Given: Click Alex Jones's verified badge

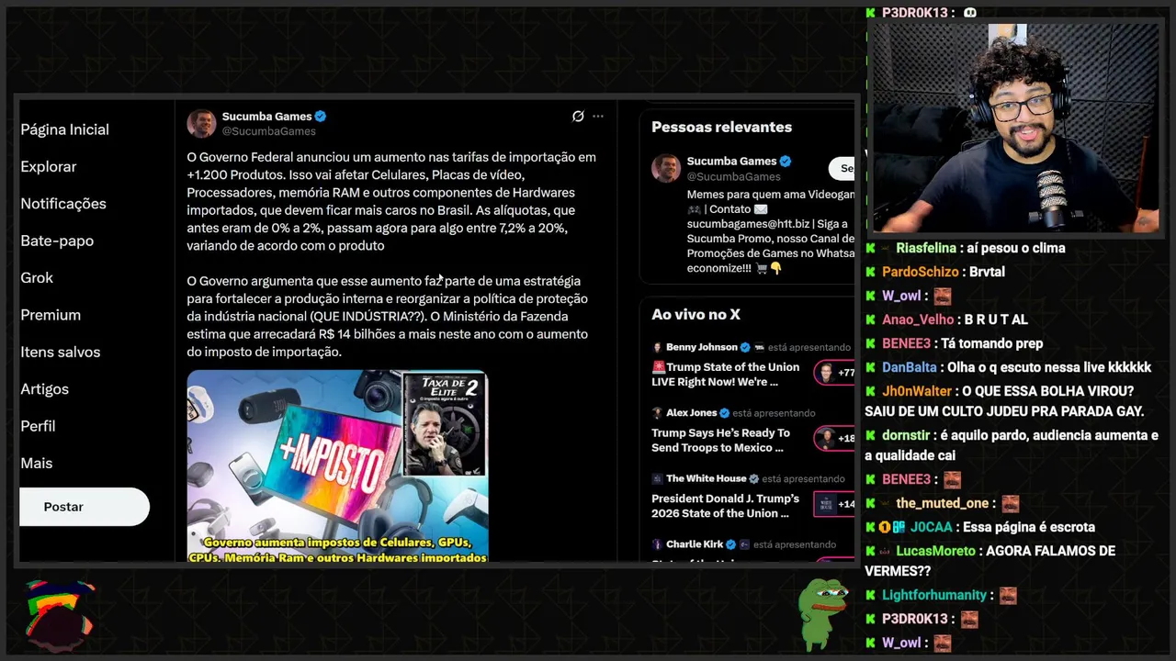Looking at the screenshot, I should [x=725, y=413].
